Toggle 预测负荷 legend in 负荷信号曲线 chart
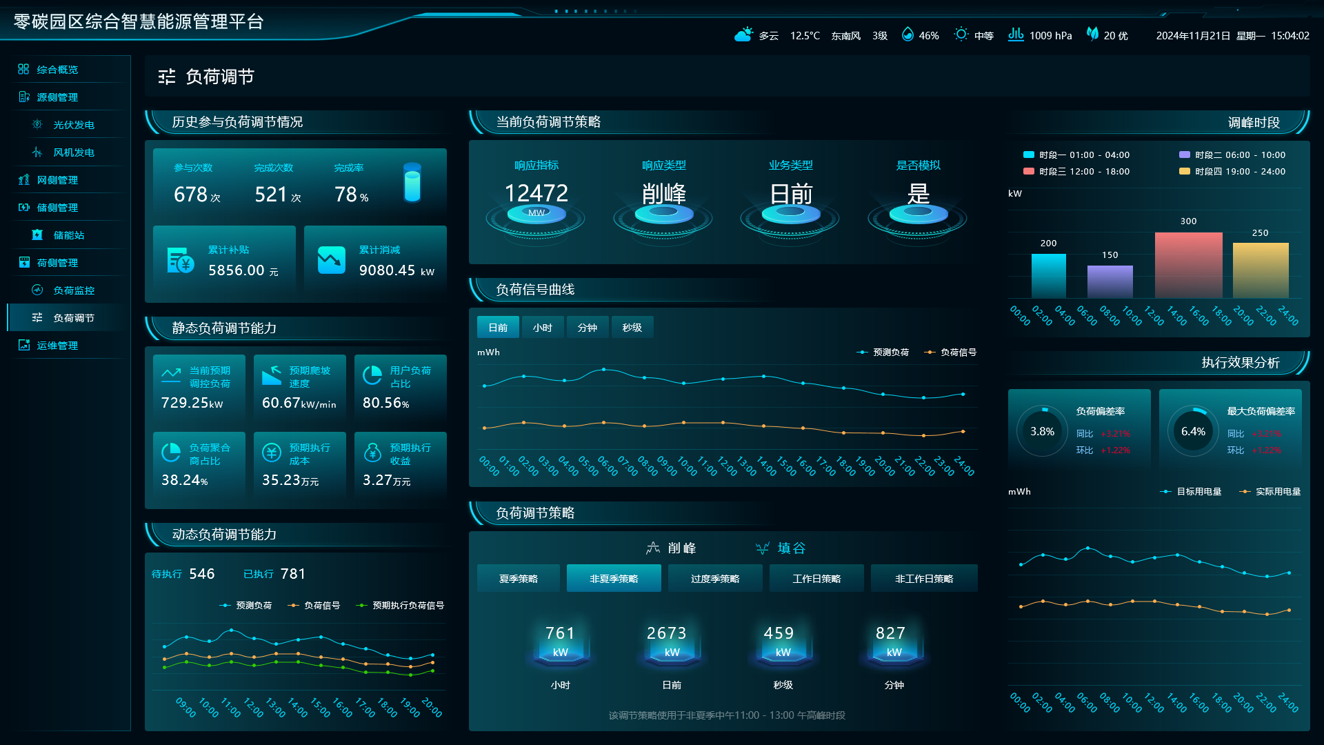 tap(883, 352)
